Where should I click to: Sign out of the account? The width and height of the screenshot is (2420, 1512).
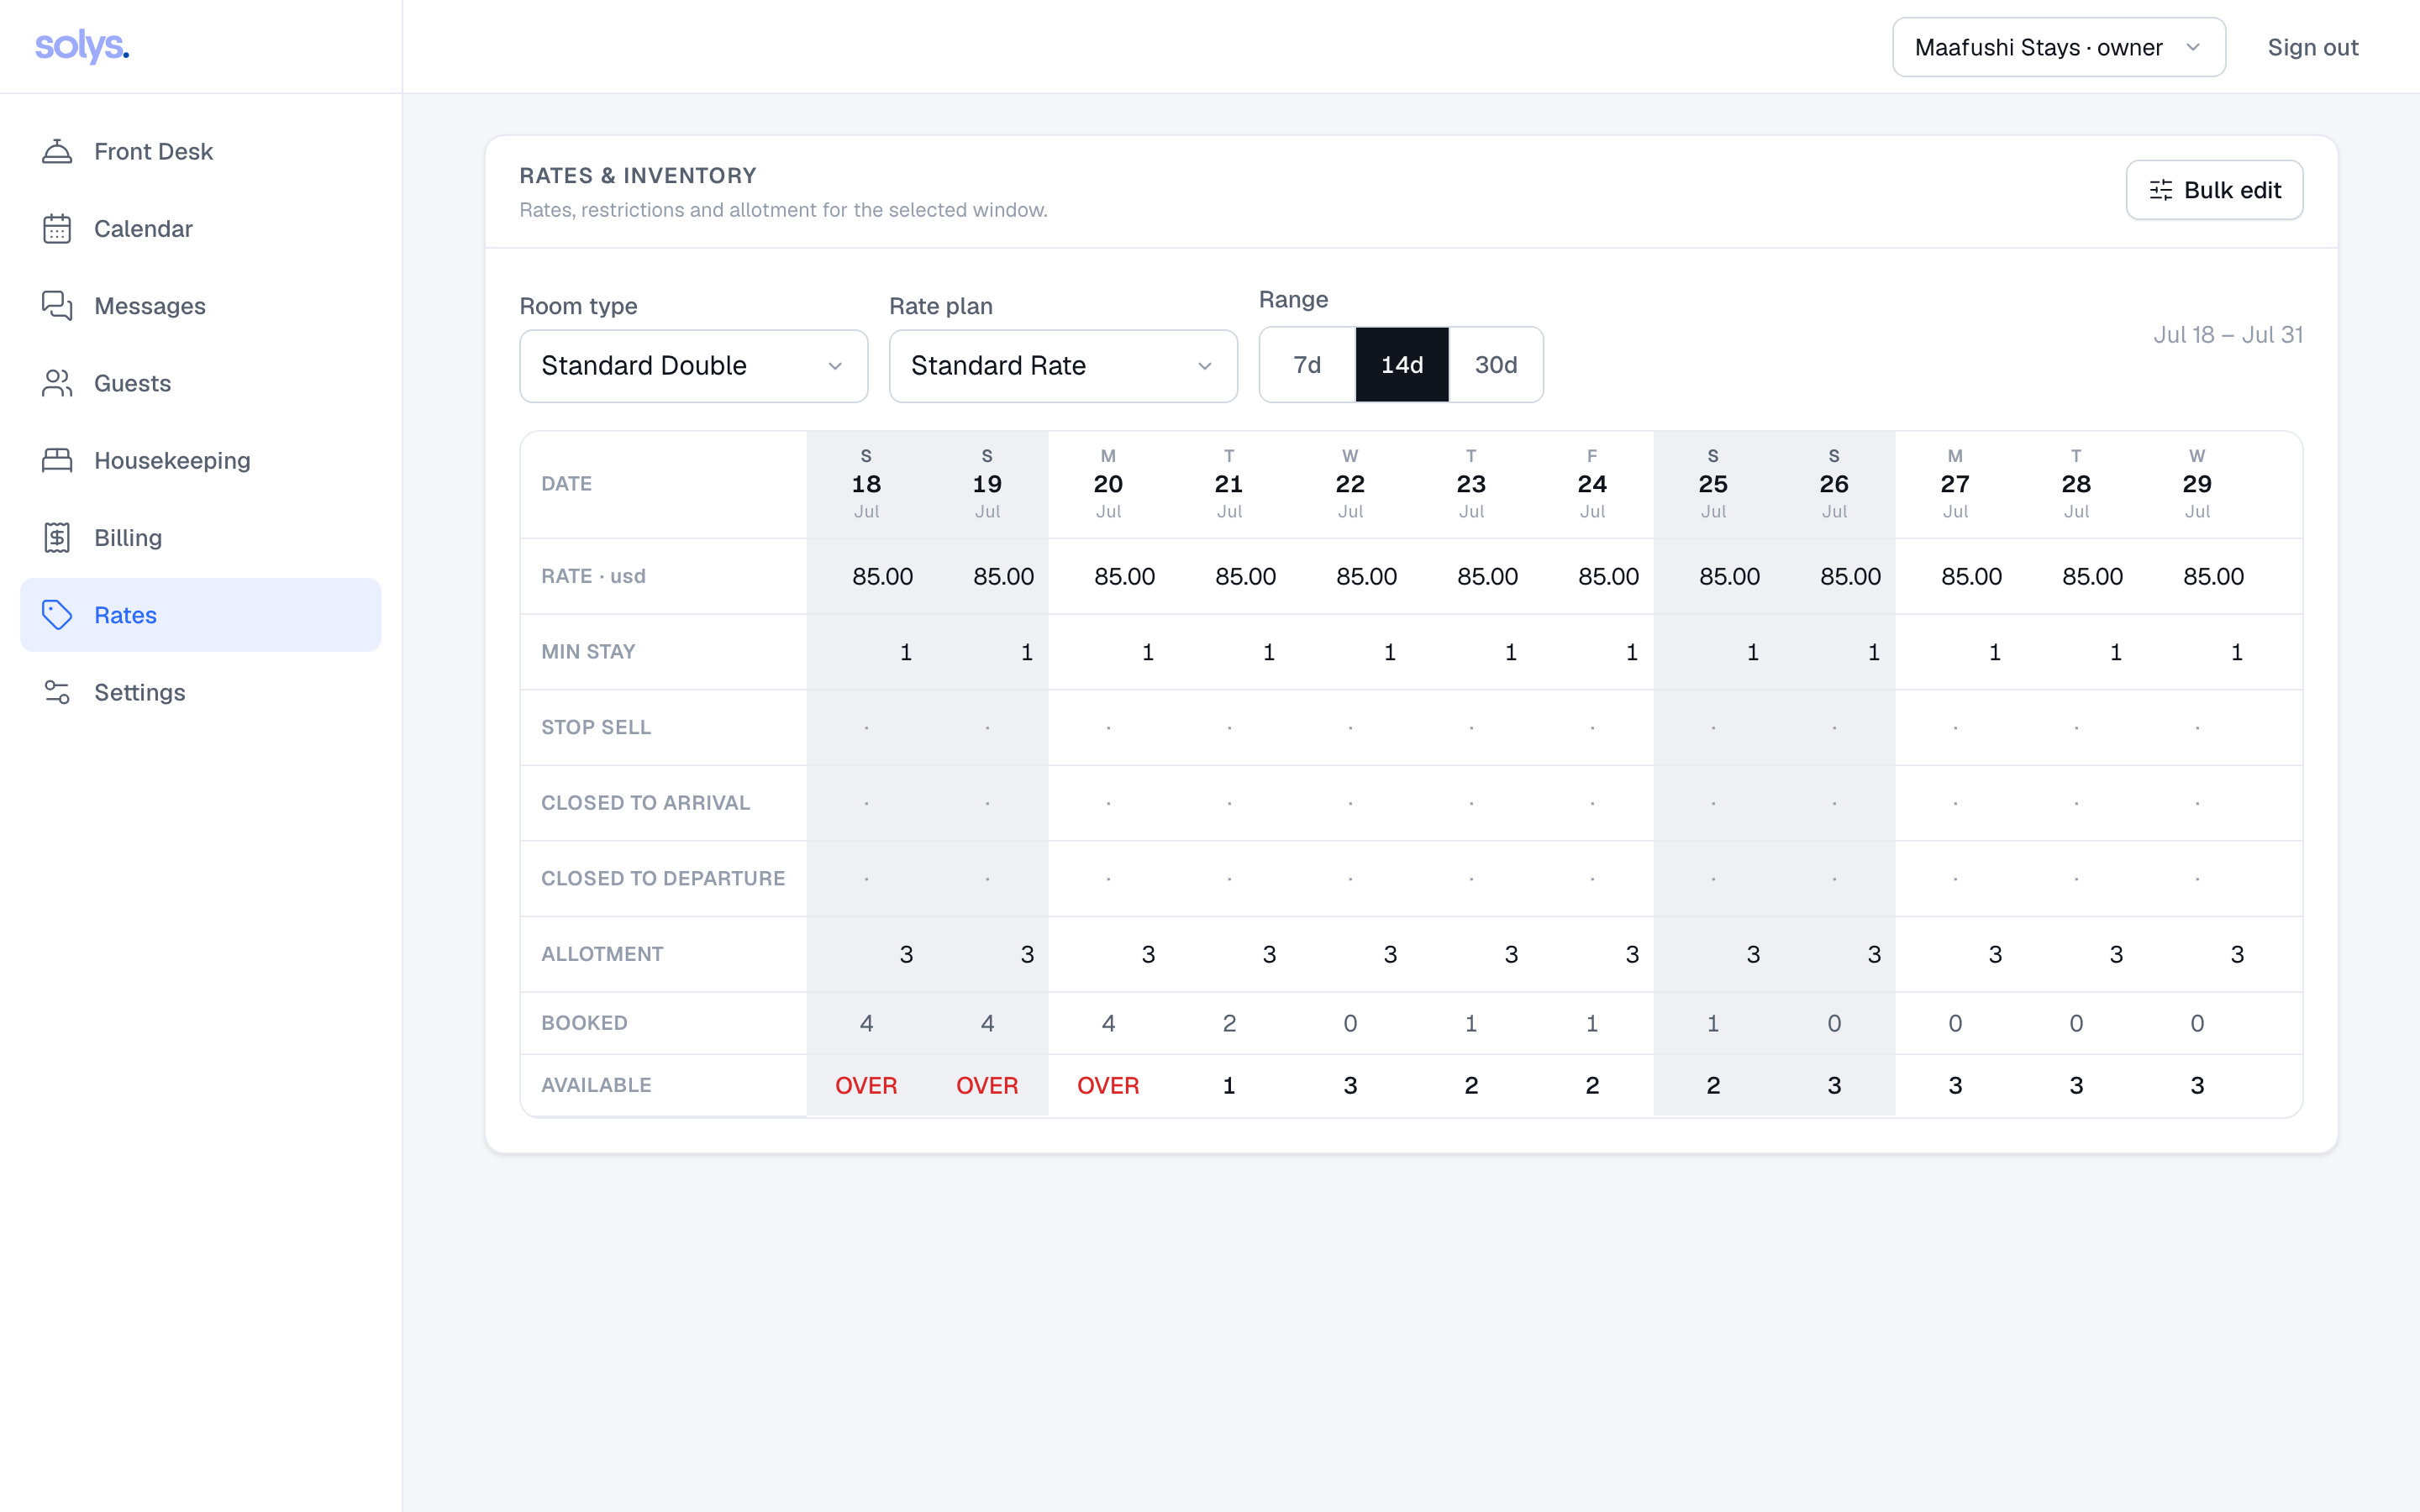[x=2312, y=47]
